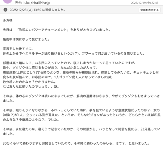This screenshot has height=149, width=163.
Task: Click the line '施術中は横になって受けました。'
Action: [x=26, y=39]
